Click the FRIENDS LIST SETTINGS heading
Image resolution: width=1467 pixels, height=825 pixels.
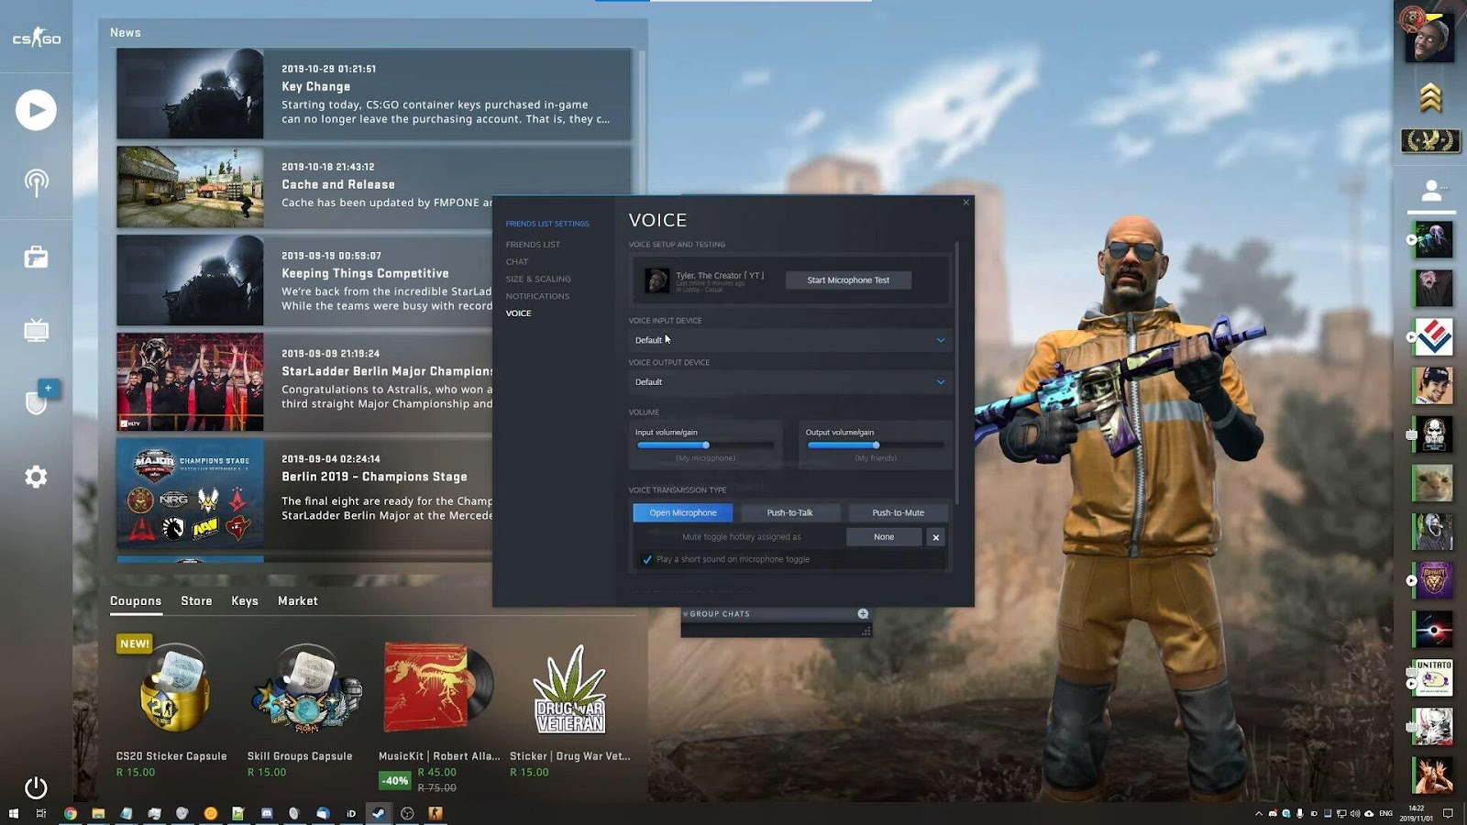(x=547, y=224)
